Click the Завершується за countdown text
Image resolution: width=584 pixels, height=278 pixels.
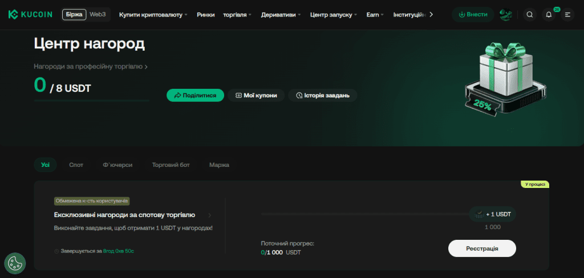(94, 251)
